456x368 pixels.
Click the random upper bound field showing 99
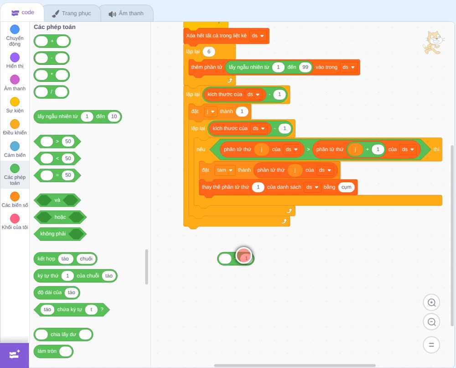pyautogui.click(x=305, y=67)
